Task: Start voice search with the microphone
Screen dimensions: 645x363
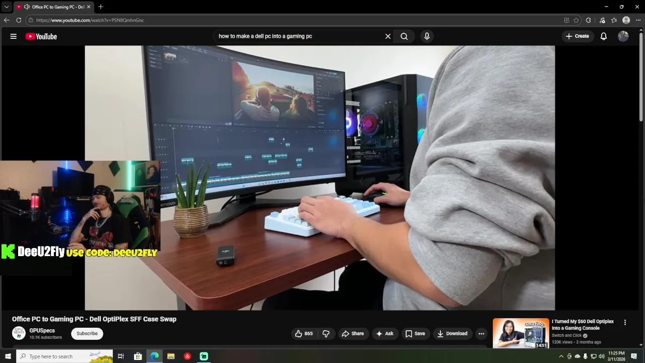Action: pyautogui.click(x=427, y=36)
